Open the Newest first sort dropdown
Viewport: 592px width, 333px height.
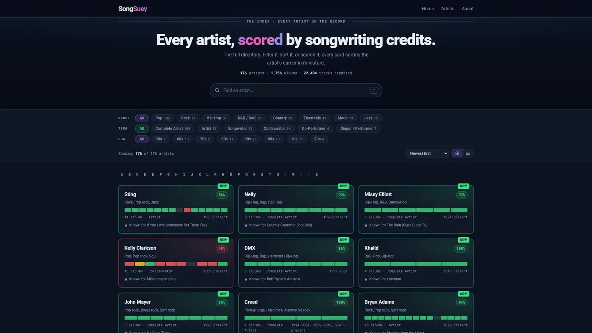pyautogui.click(x=427, y=153)
